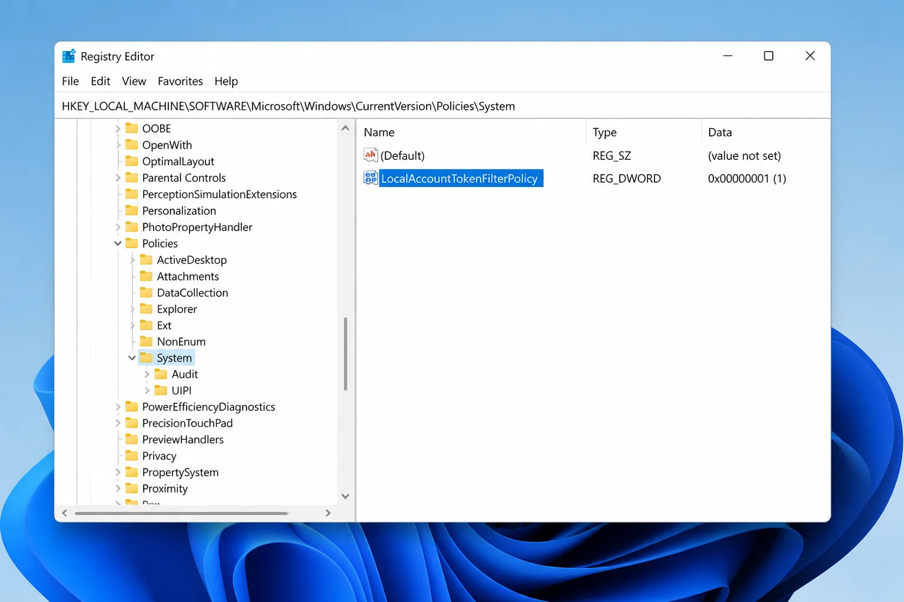
Task: Open the File menu
Action: tap(70, 81)
